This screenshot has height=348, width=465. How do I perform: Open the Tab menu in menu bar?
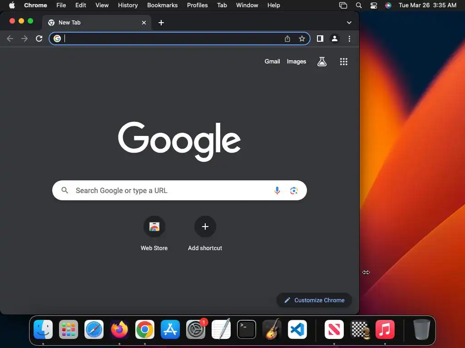click(x=222, y=5)
